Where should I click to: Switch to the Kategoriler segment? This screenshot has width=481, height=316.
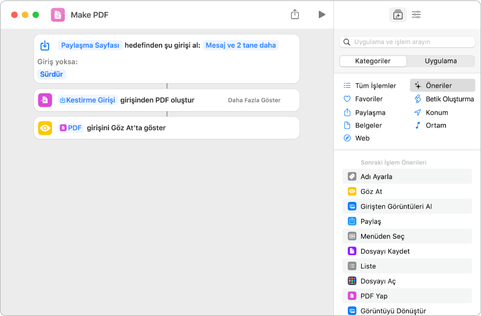tap(373, 61)
